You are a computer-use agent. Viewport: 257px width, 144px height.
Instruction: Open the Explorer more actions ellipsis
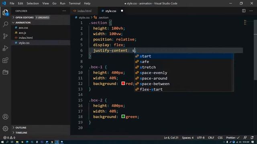point(64,11)
